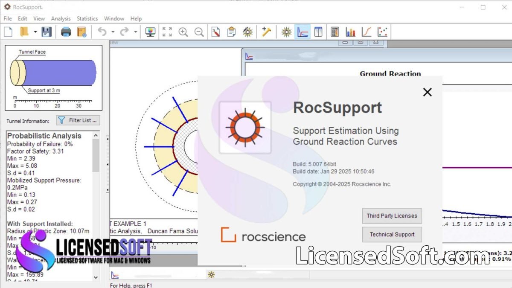Expand the recent files arrow beside Open
Viewport: 512px width, 288px height.
pos(35,32)
